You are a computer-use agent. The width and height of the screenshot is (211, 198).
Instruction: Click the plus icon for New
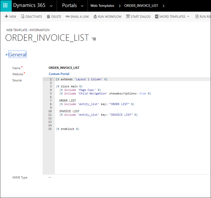tap(6, 16)
